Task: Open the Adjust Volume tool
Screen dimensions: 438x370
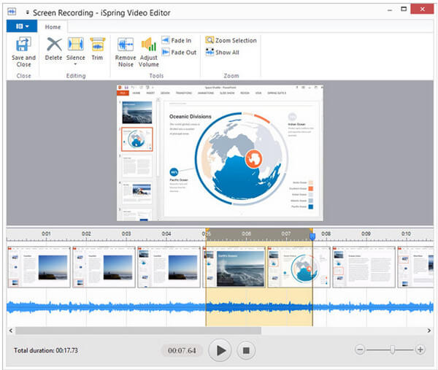Action: point(149,53)
